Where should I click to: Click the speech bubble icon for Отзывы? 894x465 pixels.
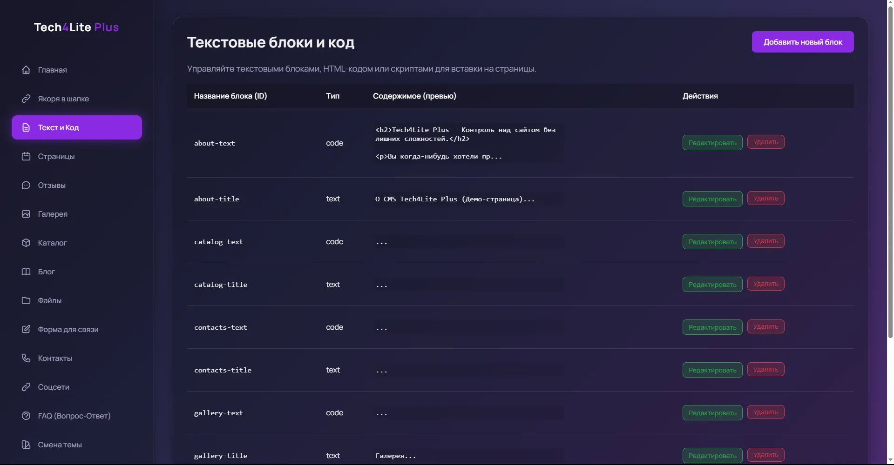point(26,185)
